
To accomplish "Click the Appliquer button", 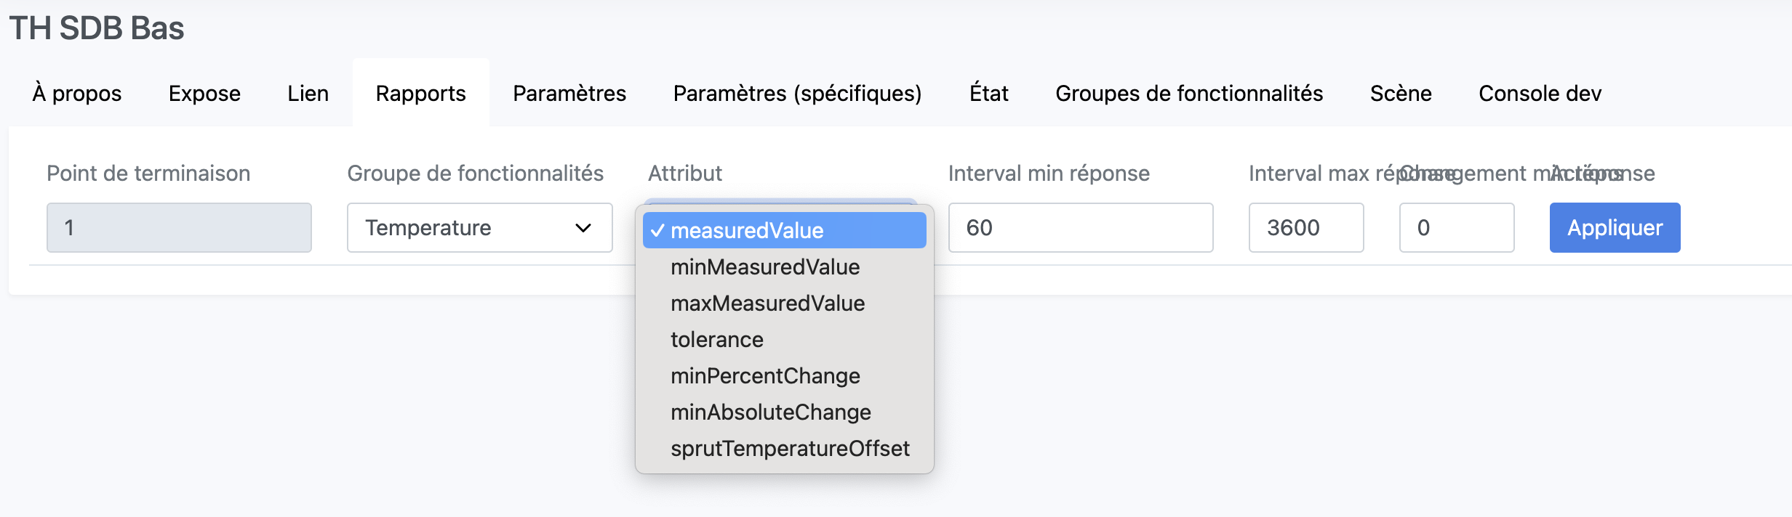I will [1614, 228].
